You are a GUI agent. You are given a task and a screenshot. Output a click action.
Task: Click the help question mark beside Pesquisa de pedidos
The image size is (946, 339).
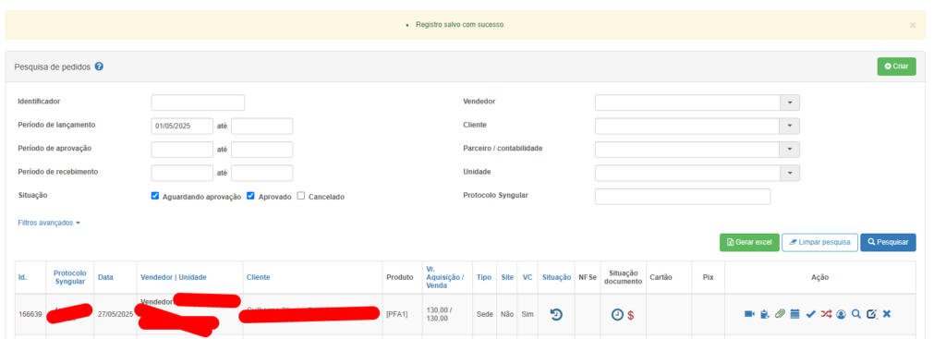pos(99,67)
